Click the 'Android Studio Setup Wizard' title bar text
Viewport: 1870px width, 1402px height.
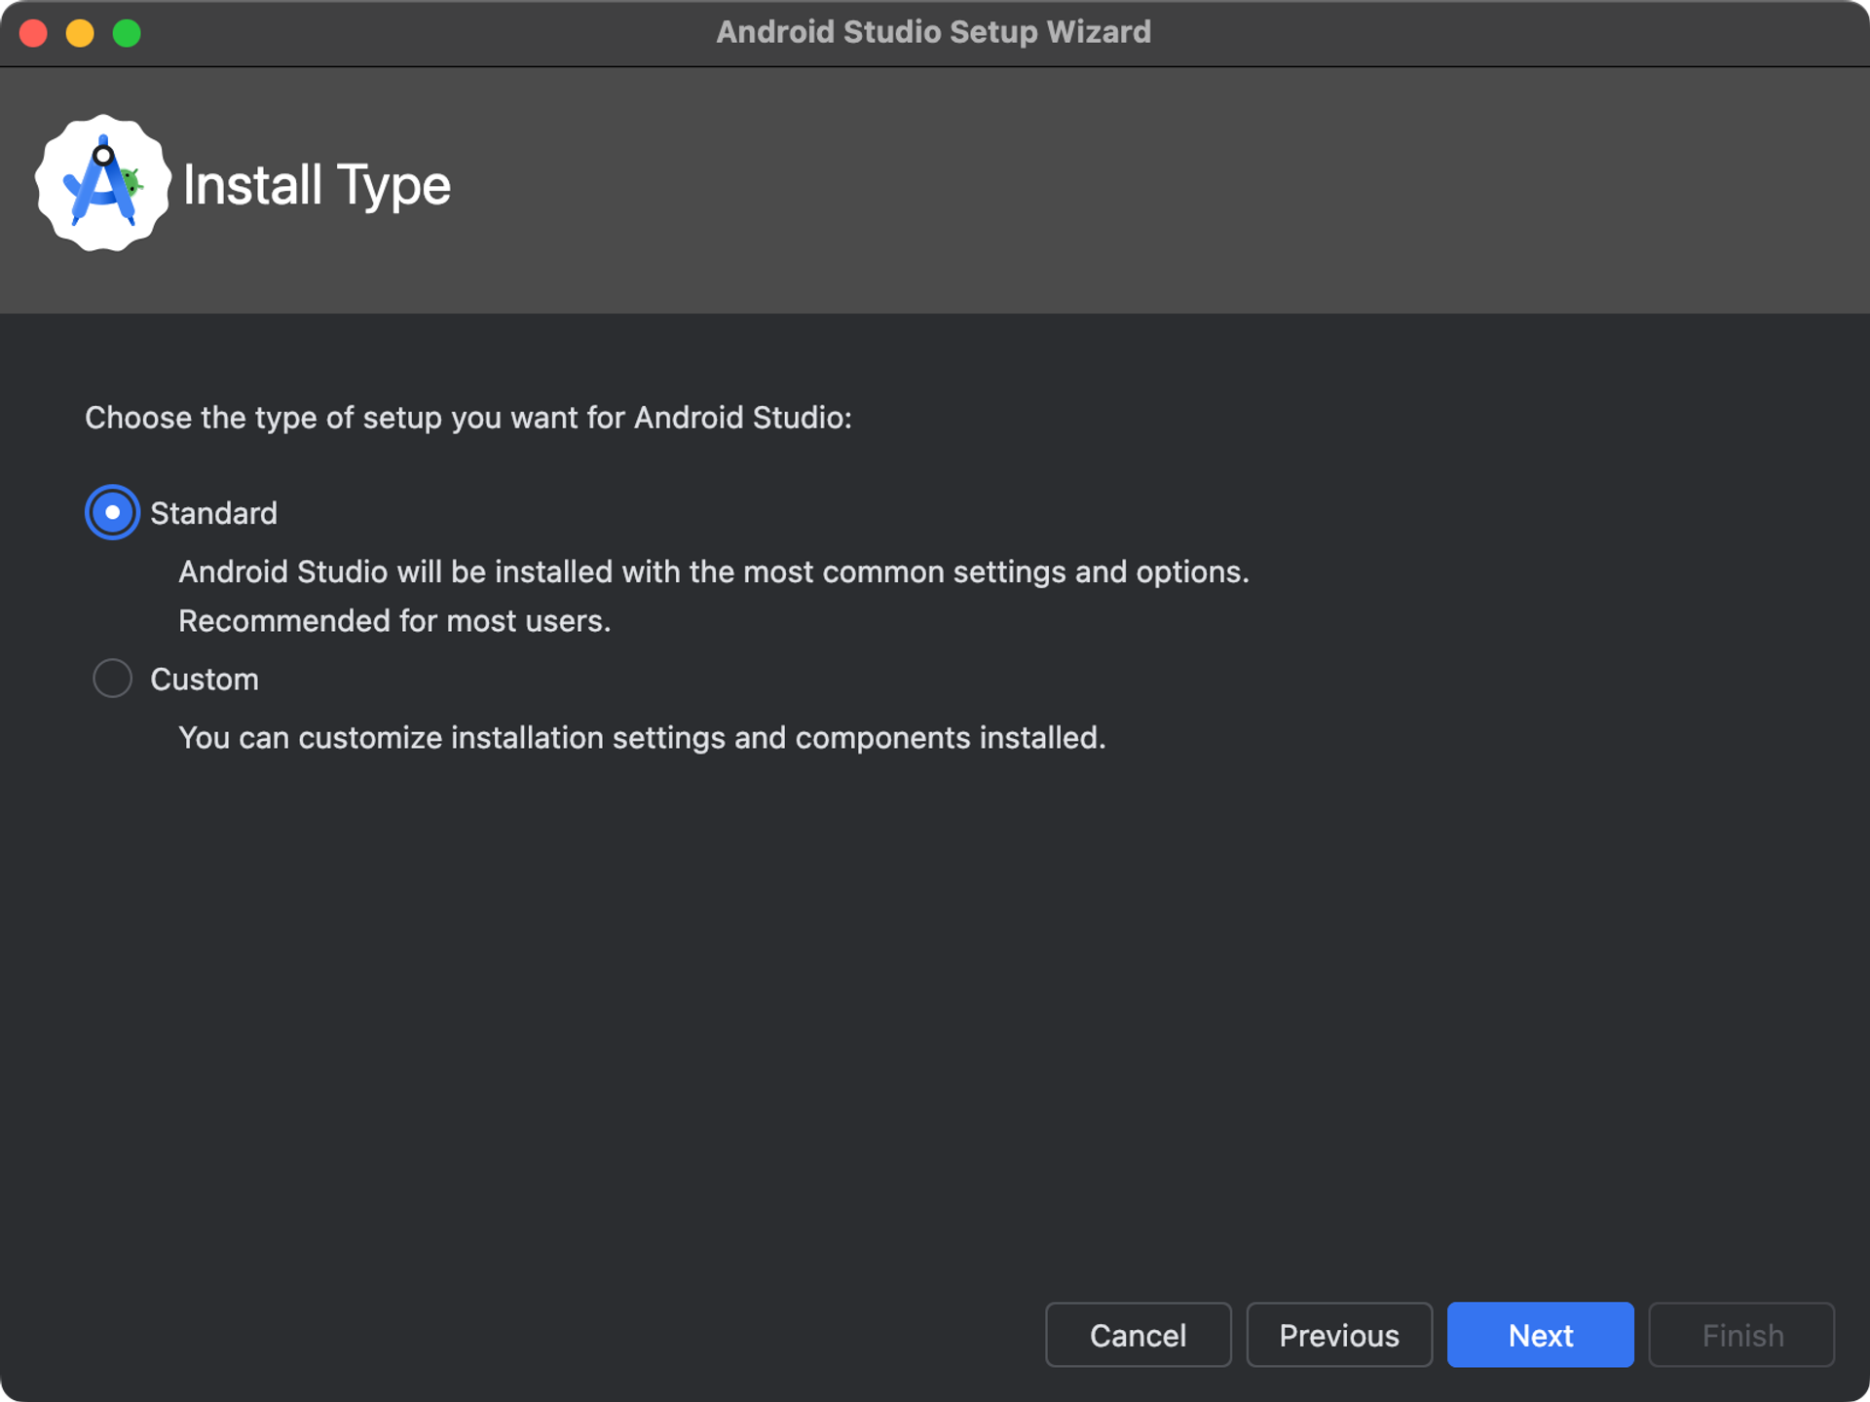(x=933, y=32)
